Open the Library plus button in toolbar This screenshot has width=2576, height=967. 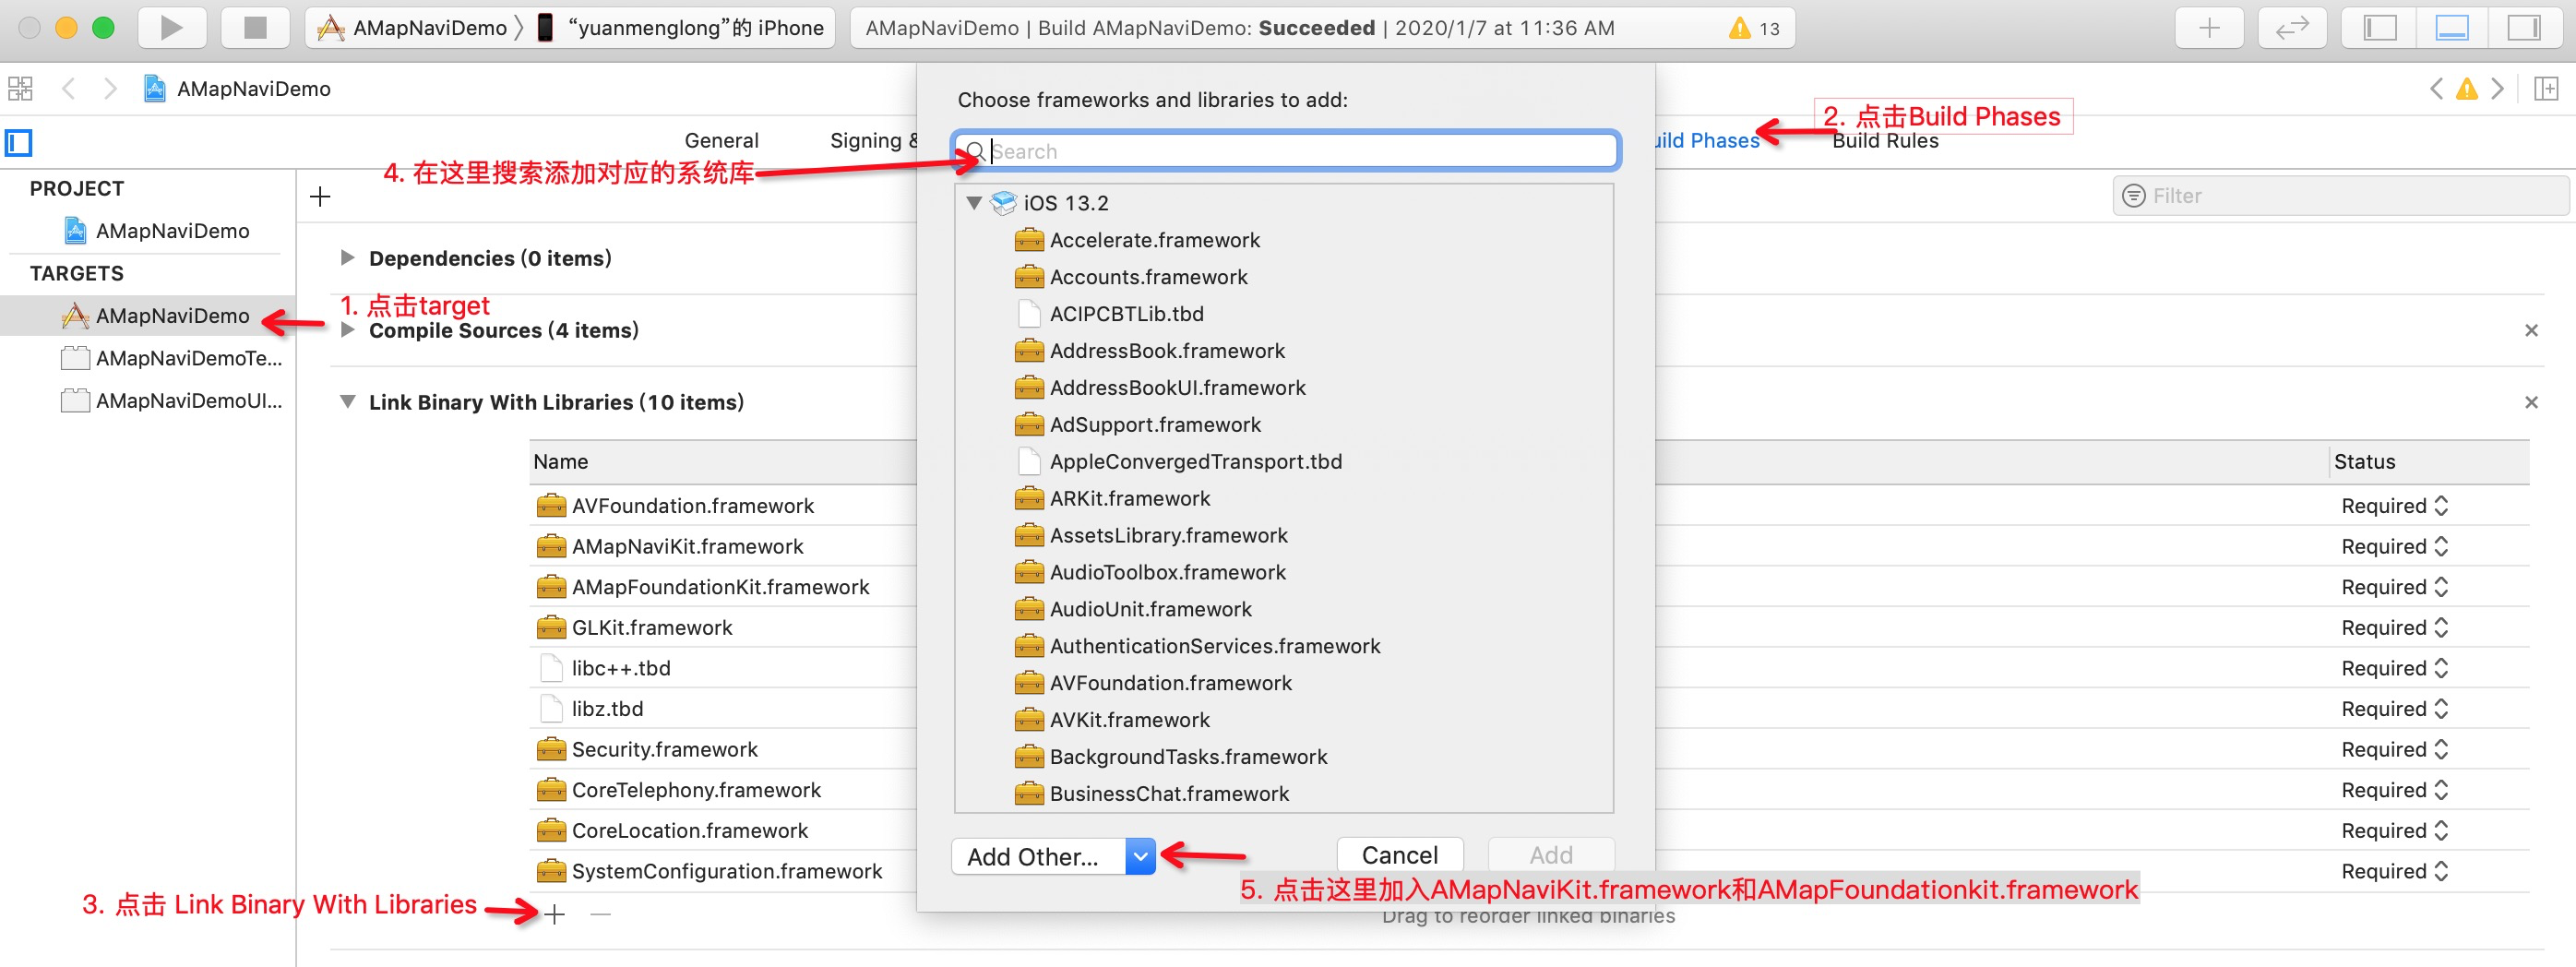pos(2209,28)
